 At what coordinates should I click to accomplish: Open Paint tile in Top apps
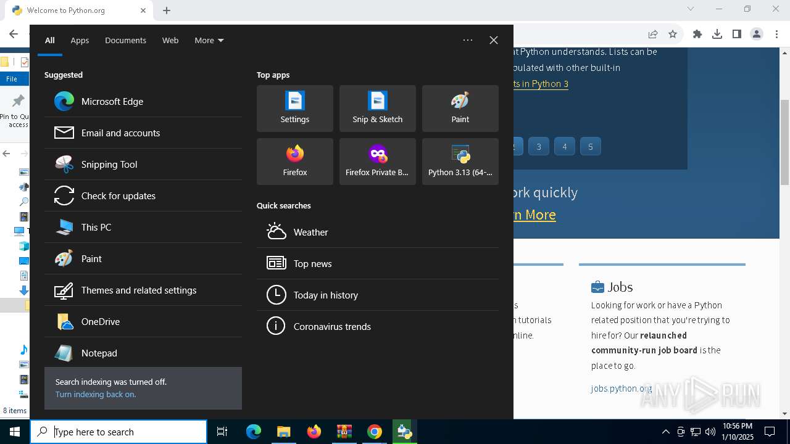(460, 109)
